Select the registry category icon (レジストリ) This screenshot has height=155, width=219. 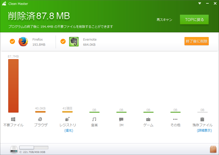pyautogui.click(x=67, y=119)
